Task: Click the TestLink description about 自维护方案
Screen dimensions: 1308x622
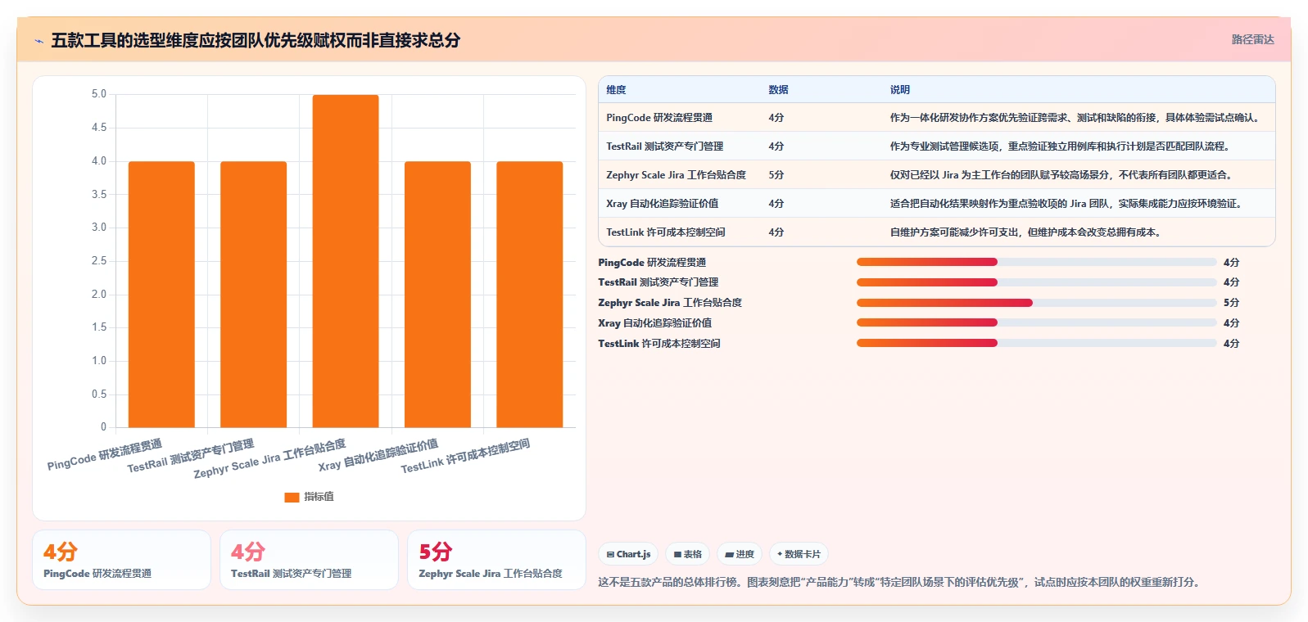Action: [x=1025, y=232]
